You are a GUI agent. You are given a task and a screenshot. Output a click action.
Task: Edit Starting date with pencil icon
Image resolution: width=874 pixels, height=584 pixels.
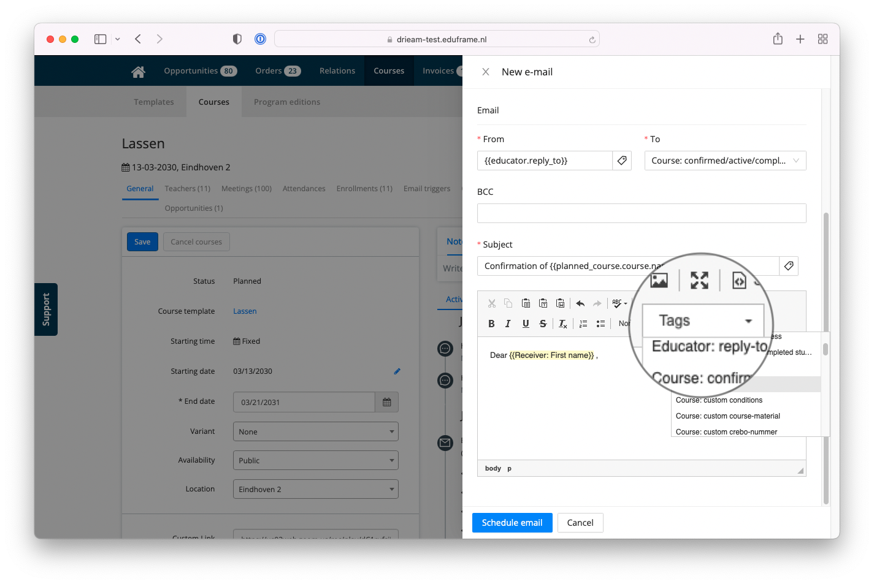pos(397,371)
